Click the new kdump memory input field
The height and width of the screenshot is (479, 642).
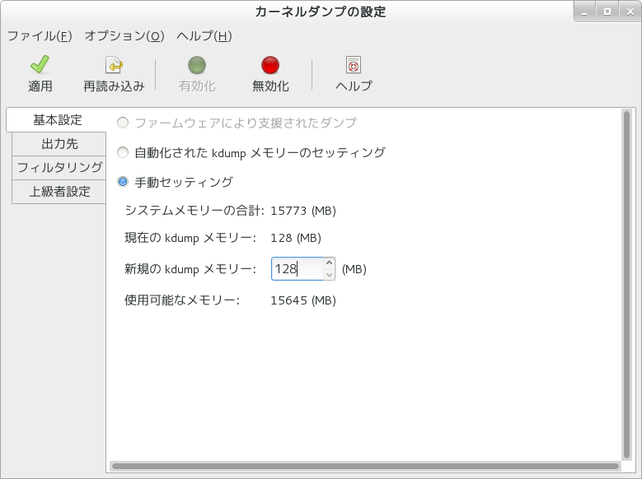(x=297, y=269)
